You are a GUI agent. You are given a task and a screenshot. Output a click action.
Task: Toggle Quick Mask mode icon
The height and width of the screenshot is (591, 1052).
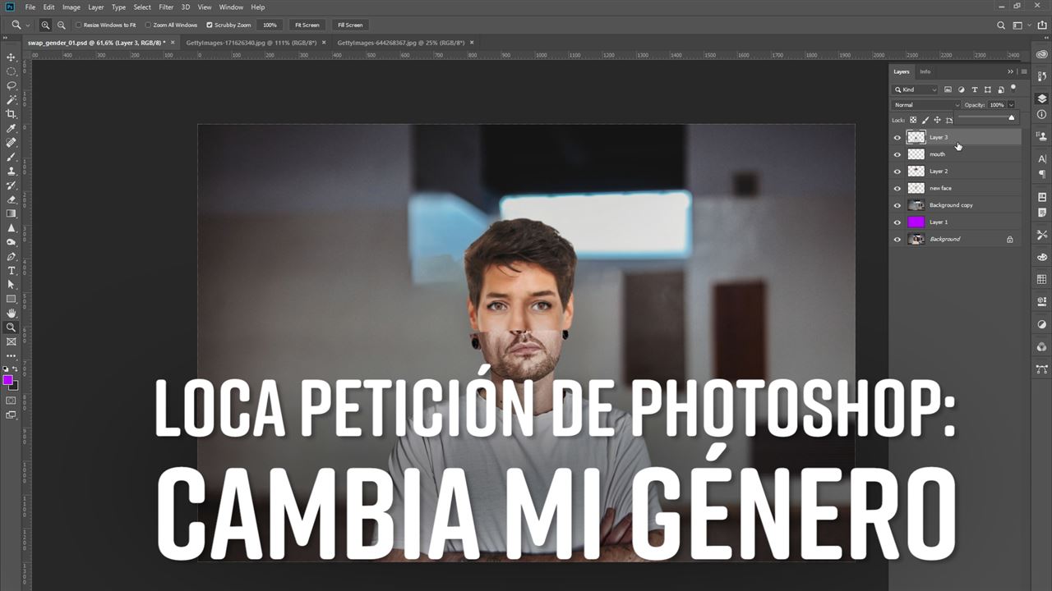pos(12,401)
